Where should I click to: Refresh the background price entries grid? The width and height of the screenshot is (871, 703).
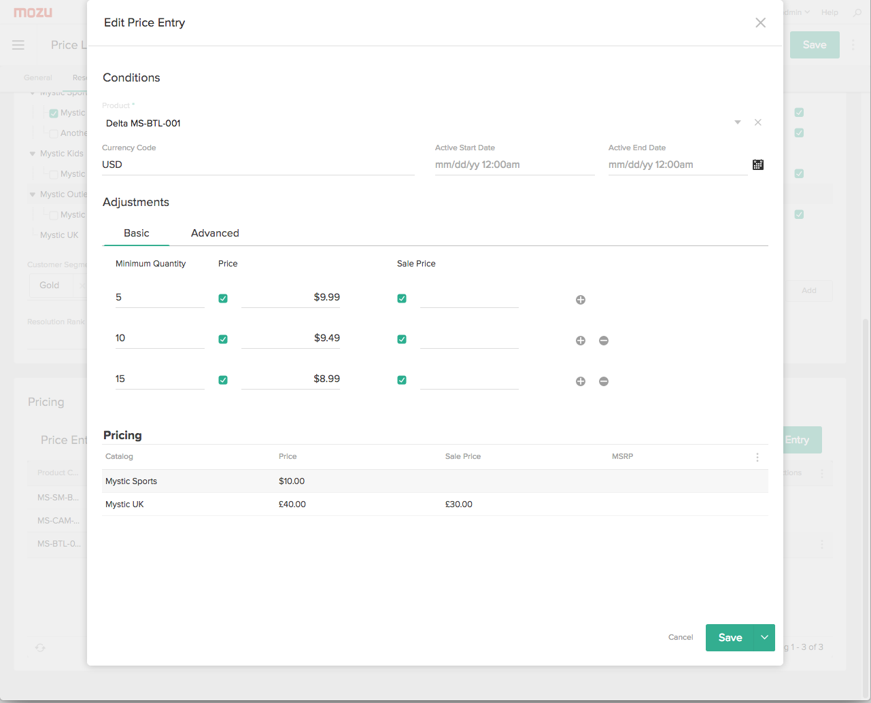(40, 647)
